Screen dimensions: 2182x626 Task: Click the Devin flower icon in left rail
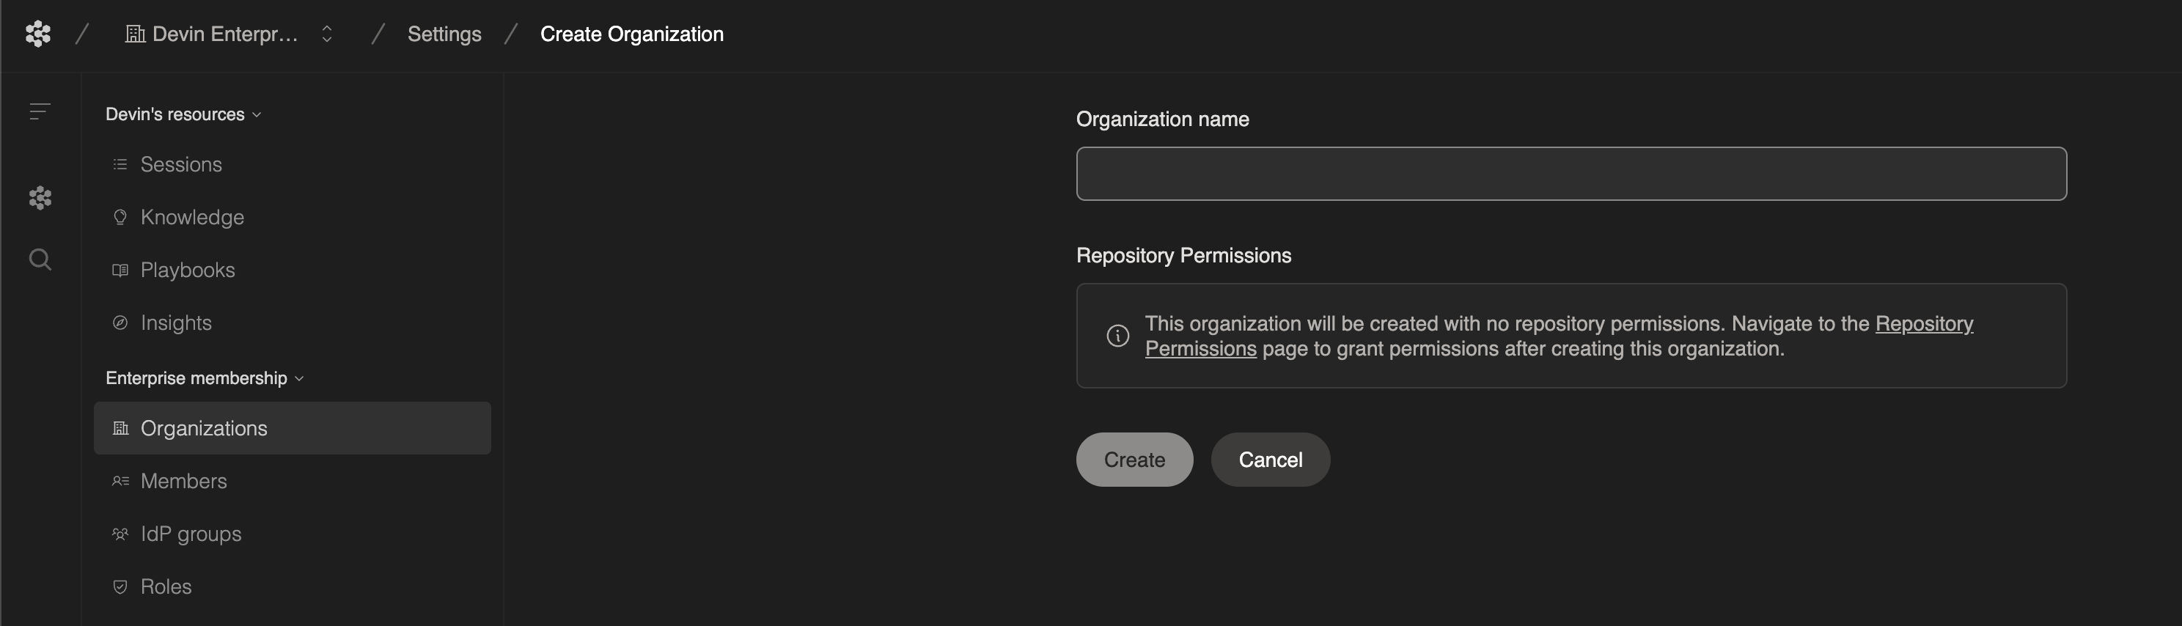click(40, 198)
